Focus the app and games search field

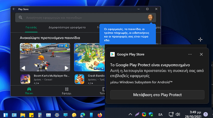[85, 18]
